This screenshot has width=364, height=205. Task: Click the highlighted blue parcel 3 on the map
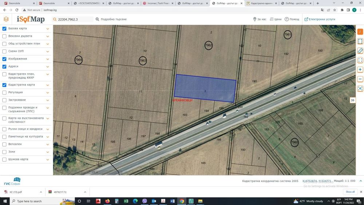pos(205,88)
